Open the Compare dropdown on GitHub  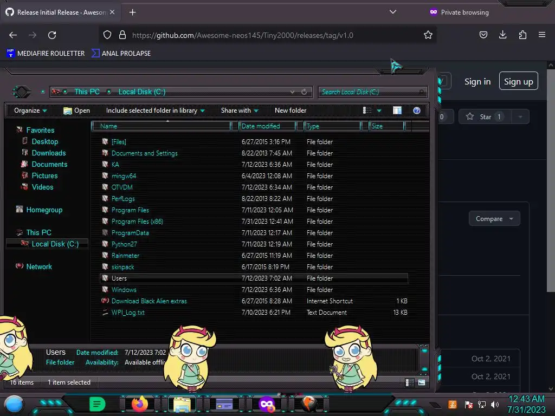click(x=494, y=219)
